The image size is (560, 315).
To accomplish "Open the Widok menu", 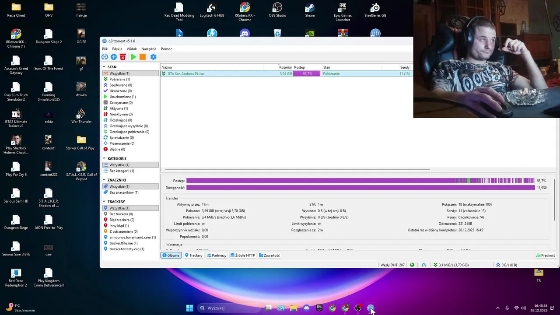I will (132, 49).
